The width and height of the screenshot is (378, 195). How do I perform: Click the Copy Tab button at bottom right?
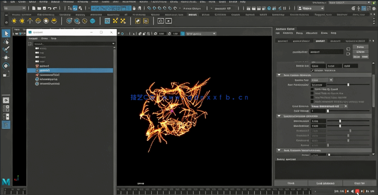pos(359,183)
